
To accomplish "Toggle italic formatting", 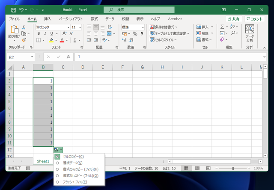I will click(45, 33).
